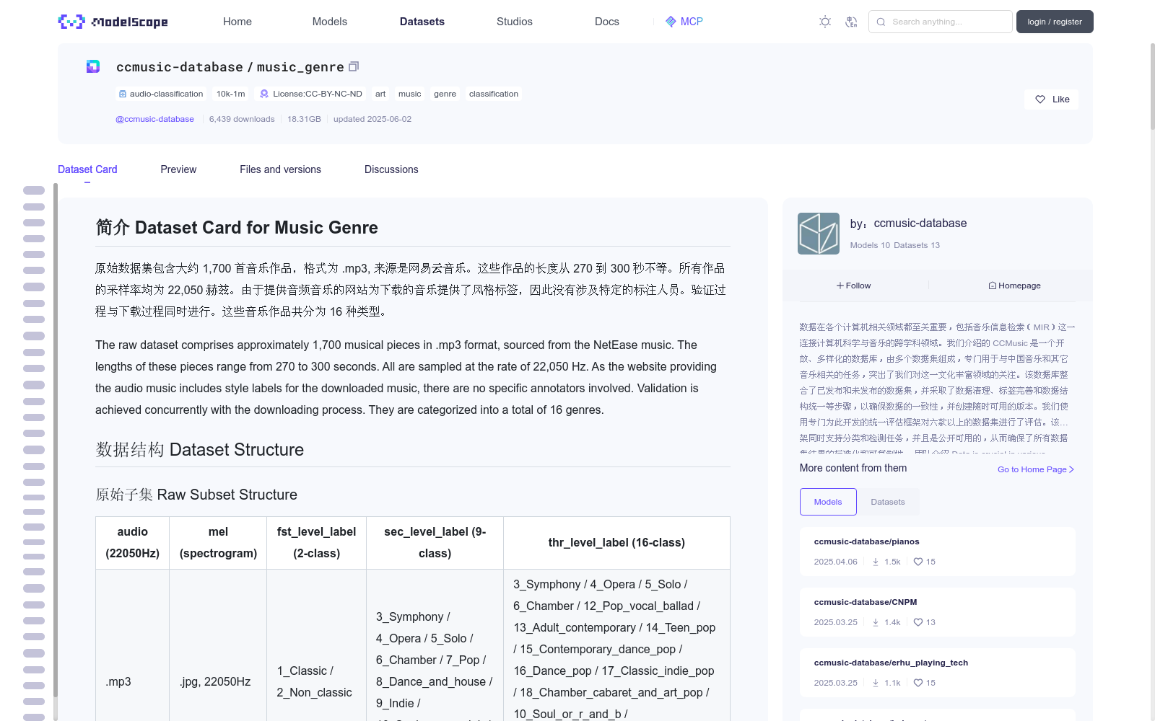Viewport: 1155px width, 721px height.
Task: Switch to the Discussions tab
Action: pyautogui.click(x=391, y=169)
